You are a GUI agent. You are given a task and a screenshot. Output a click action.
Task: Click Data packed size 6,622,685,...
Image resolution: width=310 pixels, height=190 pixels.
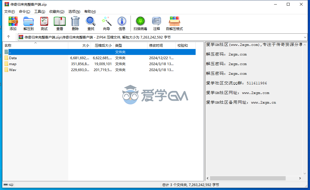tap(102, 58)
